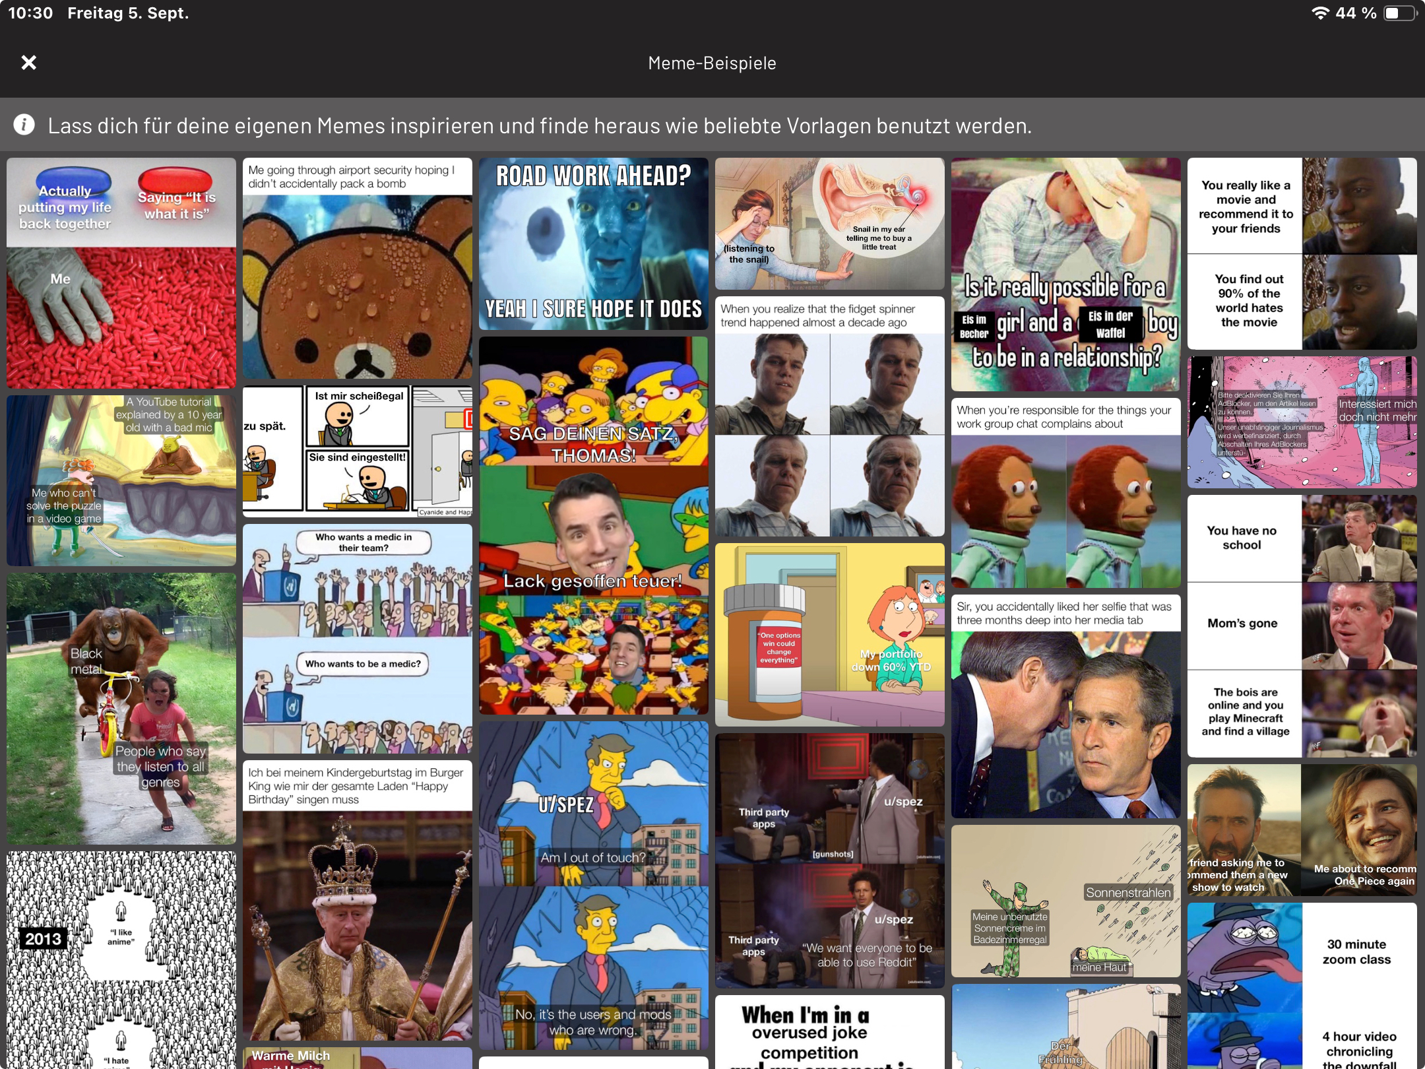
Task: Select the fidget spinner aging meme
Action: [x=829, y=416]
